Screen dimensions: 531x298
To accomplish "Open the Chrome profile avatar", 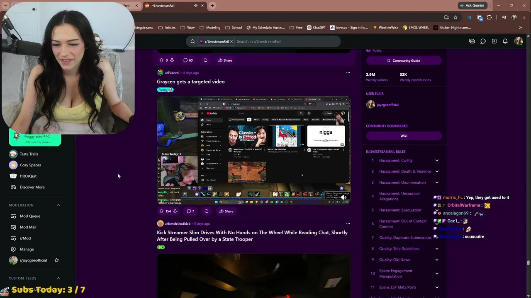I will point(514,17).
